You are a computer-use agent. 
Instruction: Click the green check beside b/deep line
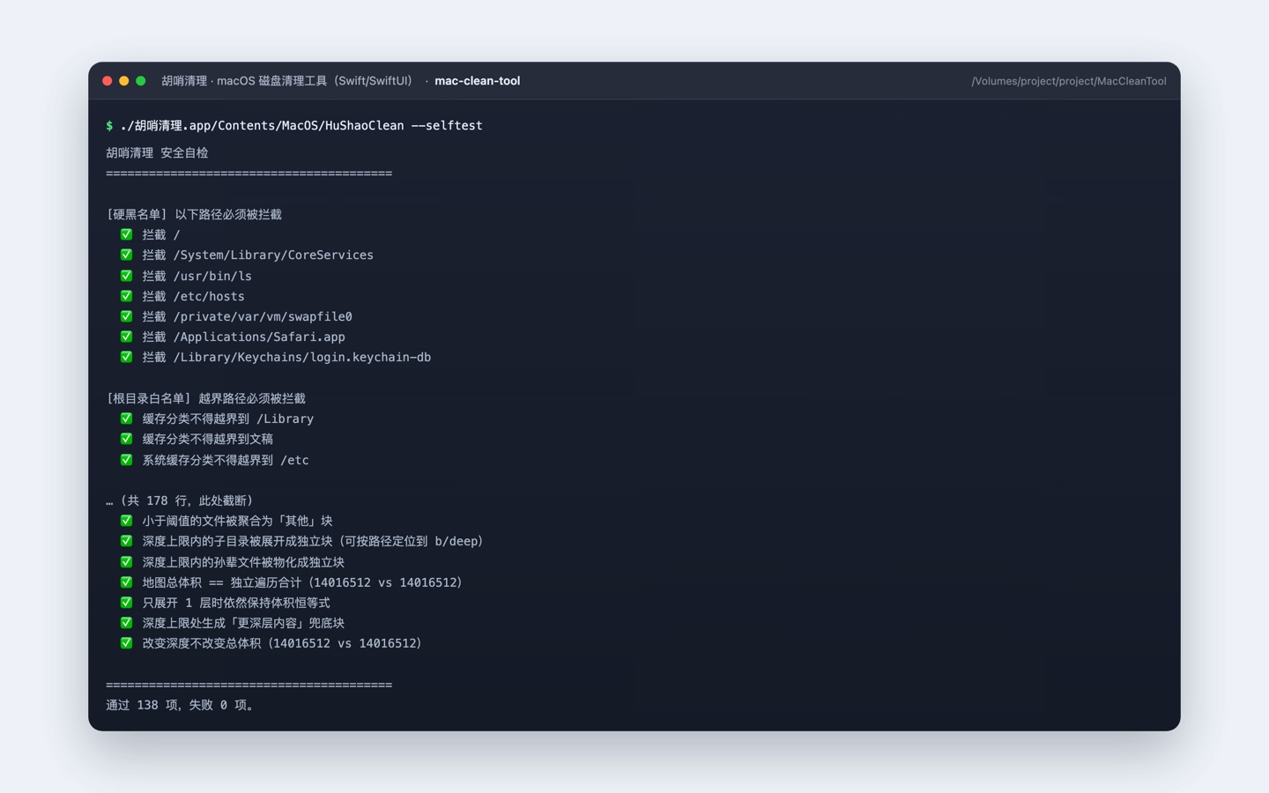point(126,541)
